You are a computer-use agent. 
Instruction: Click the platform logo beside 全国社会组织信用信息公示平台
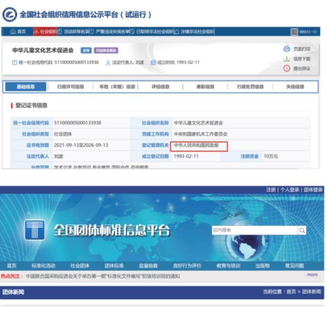click(10, 14)
